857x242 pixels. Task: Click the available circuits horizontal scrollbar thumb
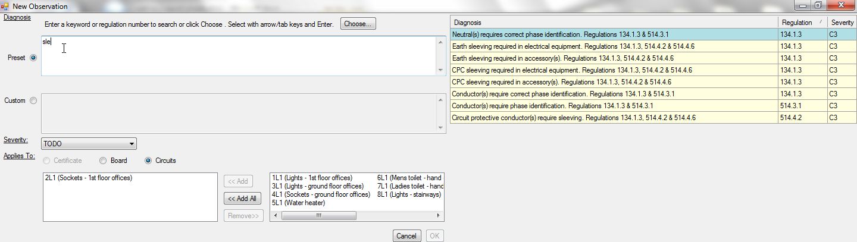(318, 216)
